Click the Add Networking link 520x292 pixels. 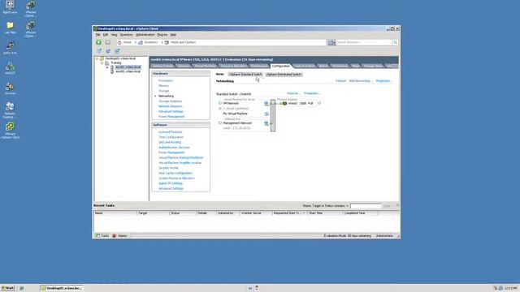point(360,81)
